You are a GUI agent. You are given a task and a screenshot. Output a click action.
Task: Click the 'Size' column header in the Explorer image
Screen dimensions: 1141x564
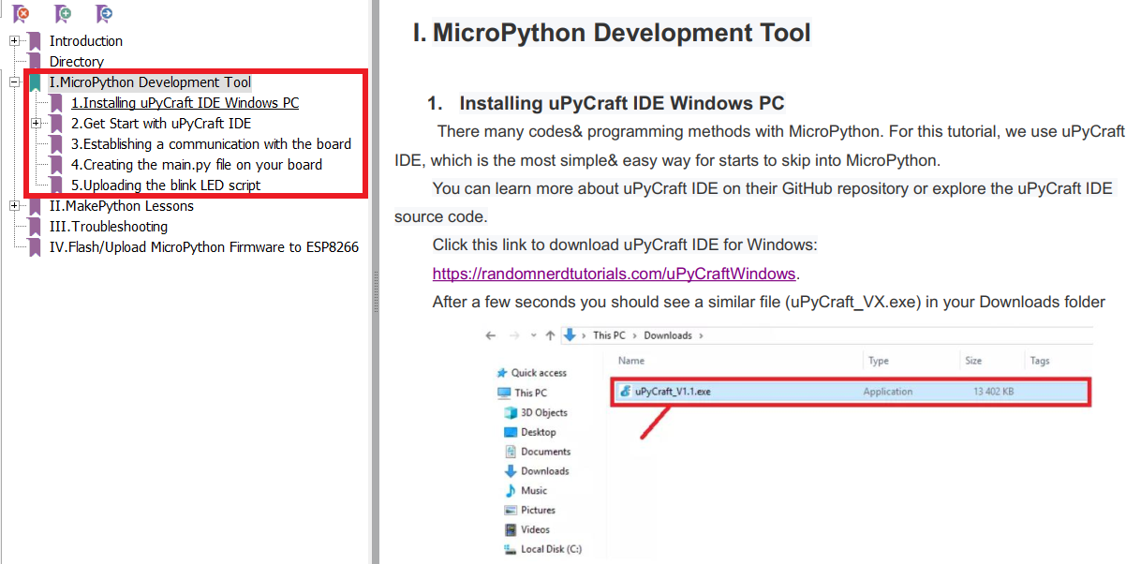(x=974, y=361)
